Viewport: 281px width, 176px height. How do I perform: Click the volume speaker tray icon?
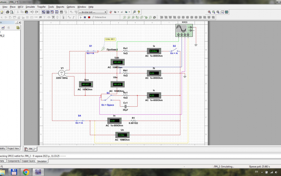(x=276, y=172)
